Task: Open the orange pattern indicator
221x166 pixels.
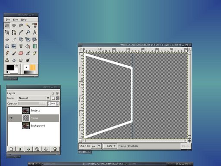Action: (32, 67)
